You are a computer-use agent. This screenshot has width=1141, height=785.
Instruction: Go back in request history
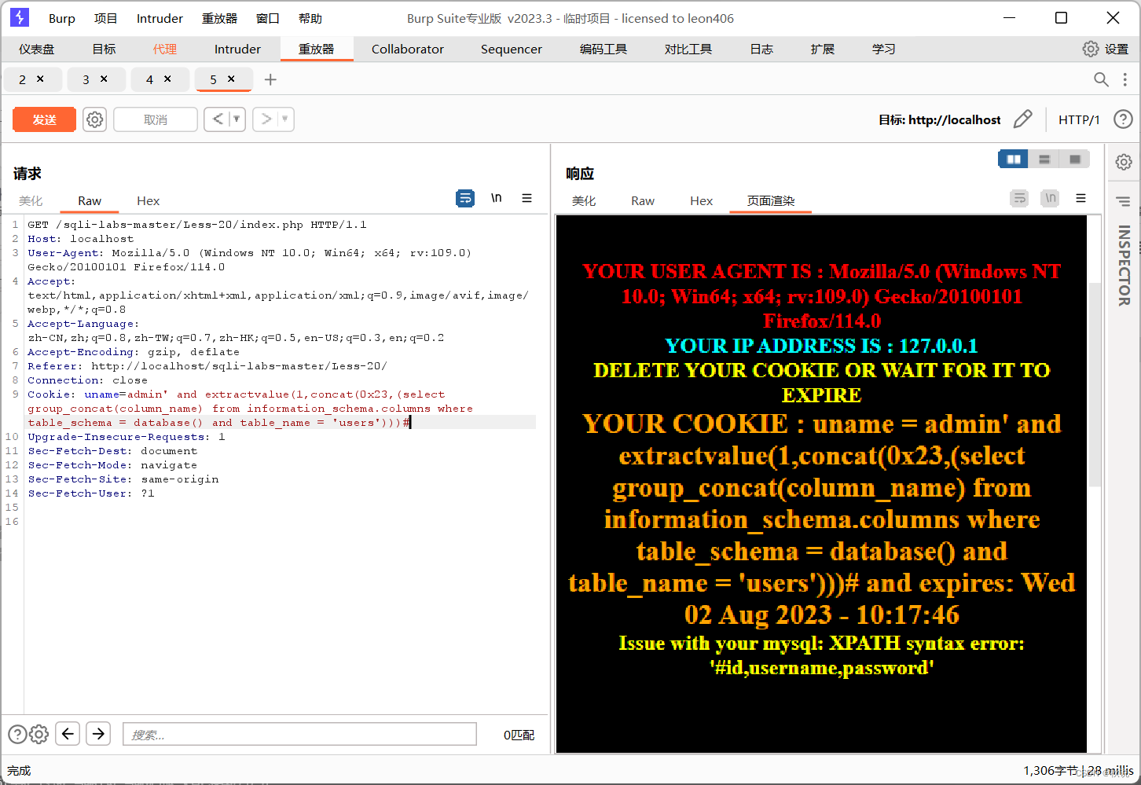(x=218, y=119)
